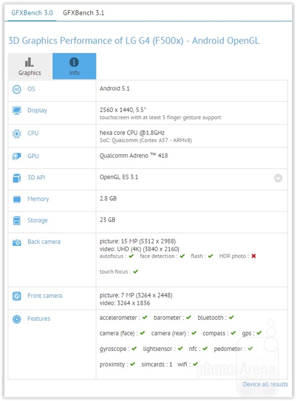296x401 pixels.
Task: Click the simcards : 1 text
Action: tap(157, 364)
